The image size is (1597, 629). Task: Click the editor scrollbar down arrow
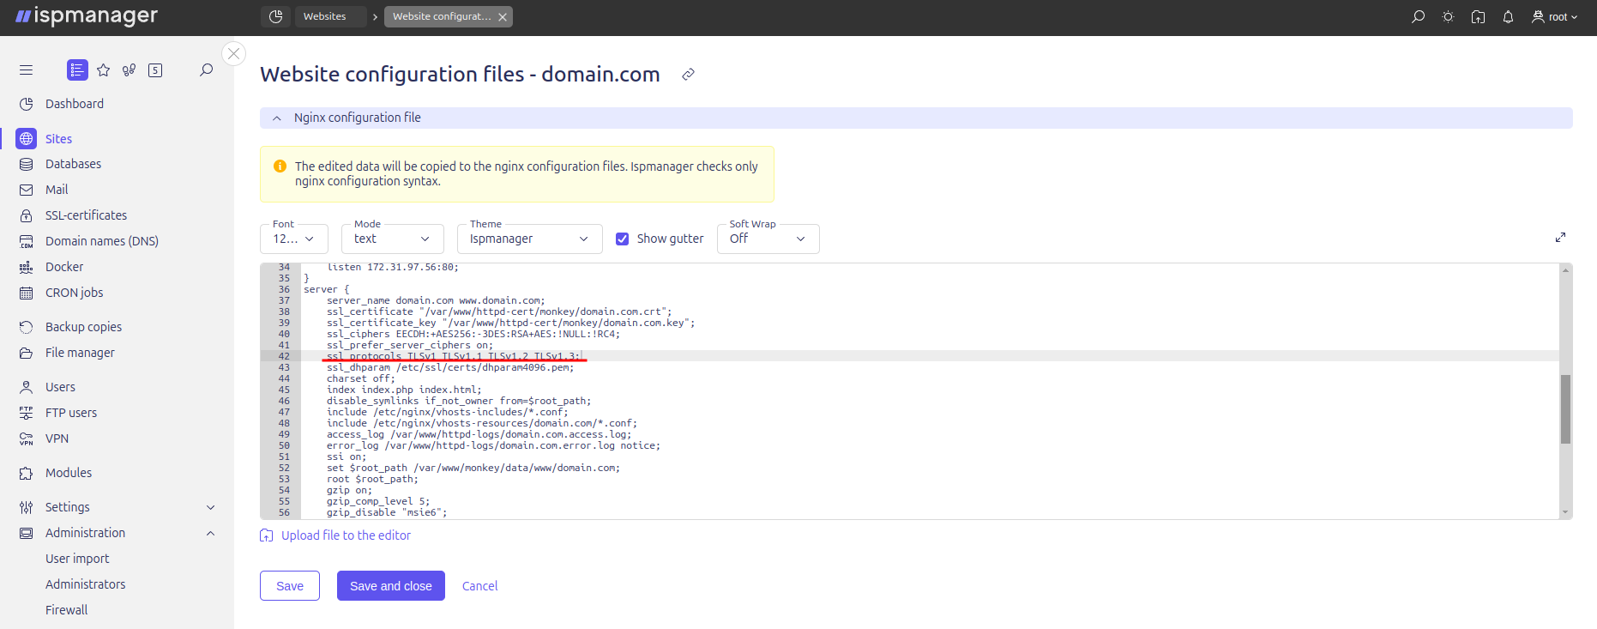click(x=1565, y=512)
